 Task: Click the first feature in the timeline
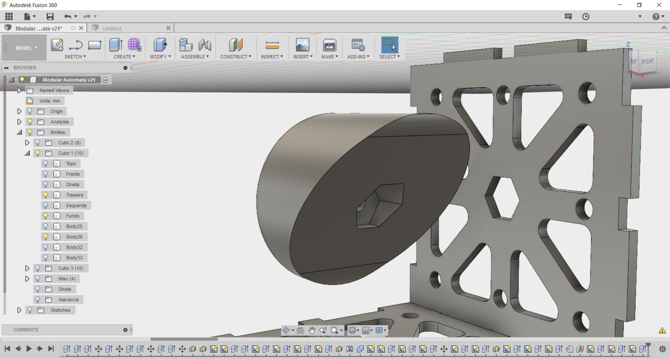click(x=67, y=349)
